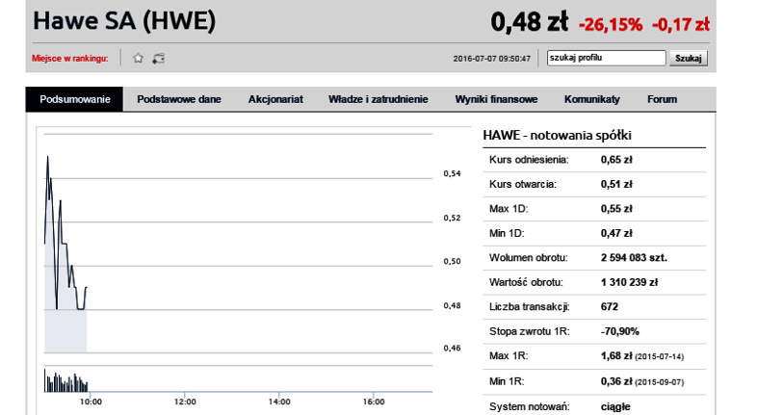
Task: Click the 0,54 price axis label
Action: [x=452, y=173]
